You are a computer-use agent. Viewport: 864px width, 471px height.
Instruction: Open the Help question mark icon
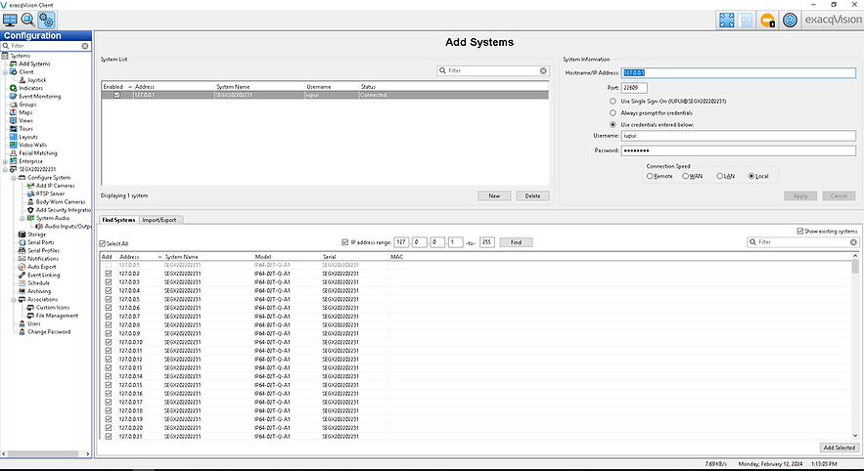[x=790, y=21]
